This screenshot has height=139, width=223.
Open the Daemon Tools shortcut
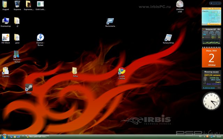click(40, 38)
